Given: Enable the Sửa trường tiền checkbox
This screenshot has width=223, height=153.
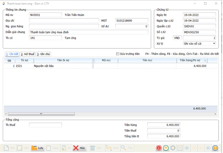Looking at the screenshot, I should pos(118,54).
